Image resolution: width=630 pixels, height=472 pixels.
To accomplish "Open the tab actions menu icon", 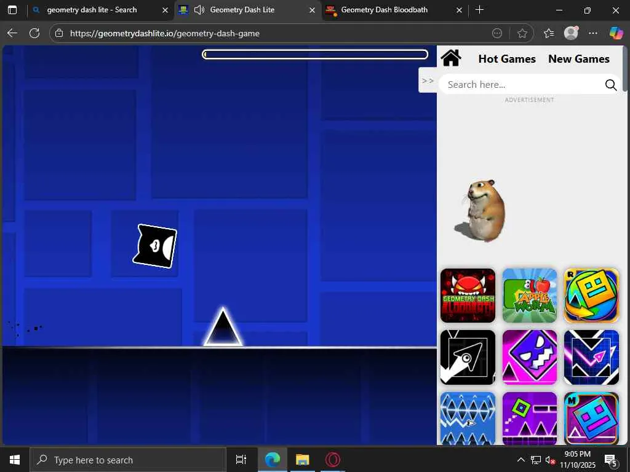I will (12, 10).
